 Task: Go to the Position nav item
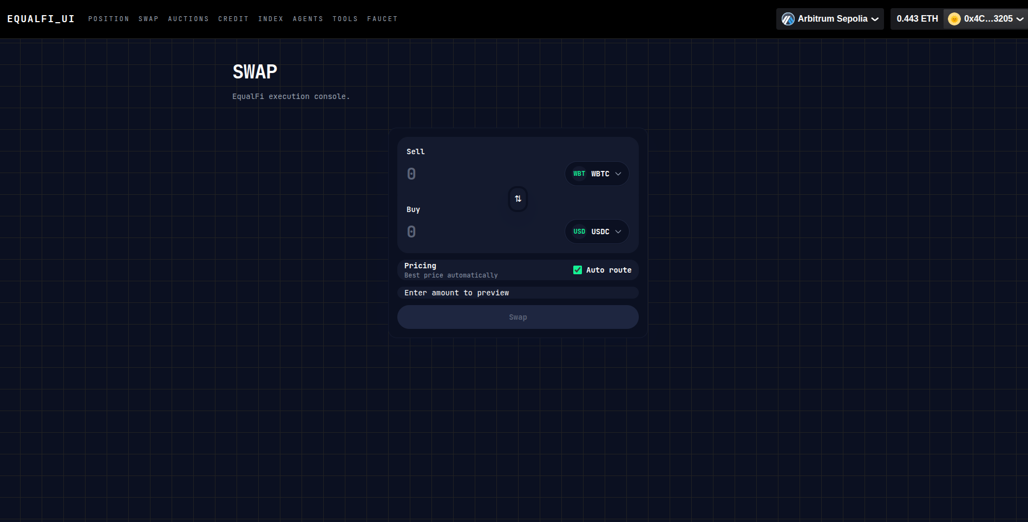coord(109,19)
